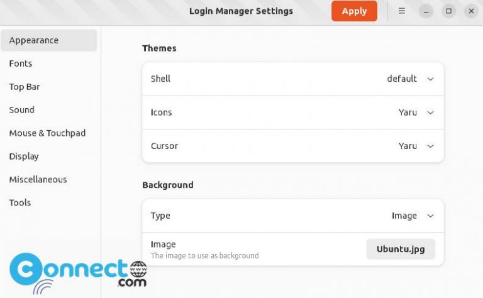Open the hamburger menu icon
This screenshot has width=483, height=298.
click(x=402, y=11)
